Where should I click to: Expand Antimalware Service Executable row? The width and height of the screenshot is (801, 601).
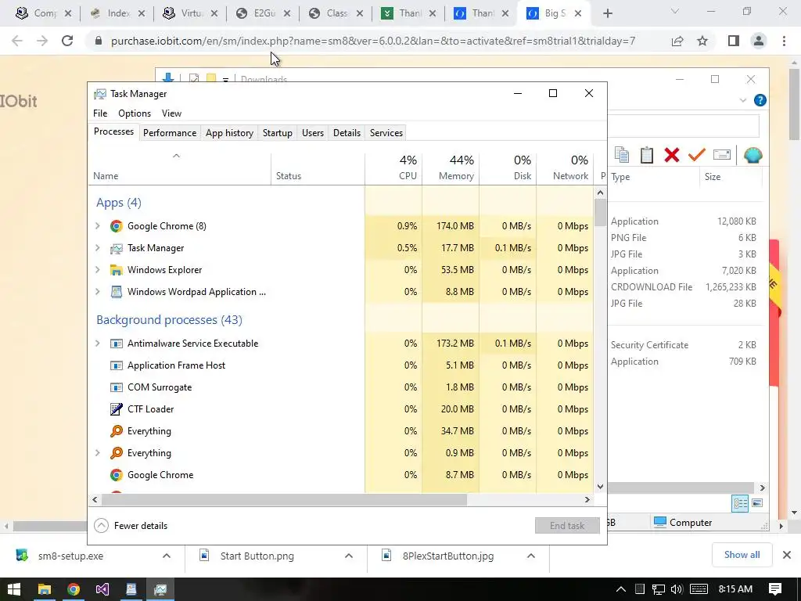(x=98, y=344)
